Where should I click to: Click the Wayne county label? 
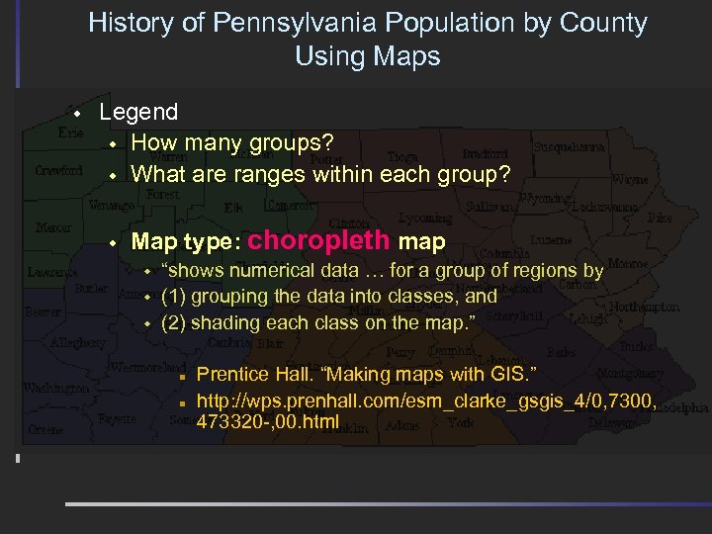pyautogui.click(x=630, y=179)
